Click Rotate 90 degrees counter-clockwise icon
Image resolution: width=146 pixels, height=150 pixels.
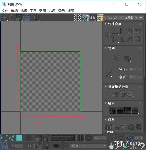(x=130, y=31)
